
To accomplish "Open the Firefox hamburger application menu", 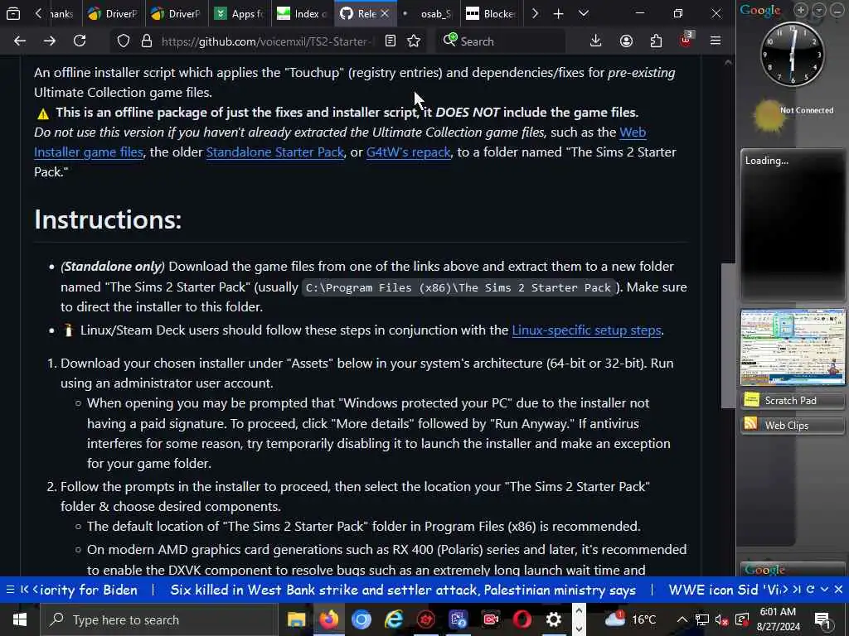I will pos(716,41).
